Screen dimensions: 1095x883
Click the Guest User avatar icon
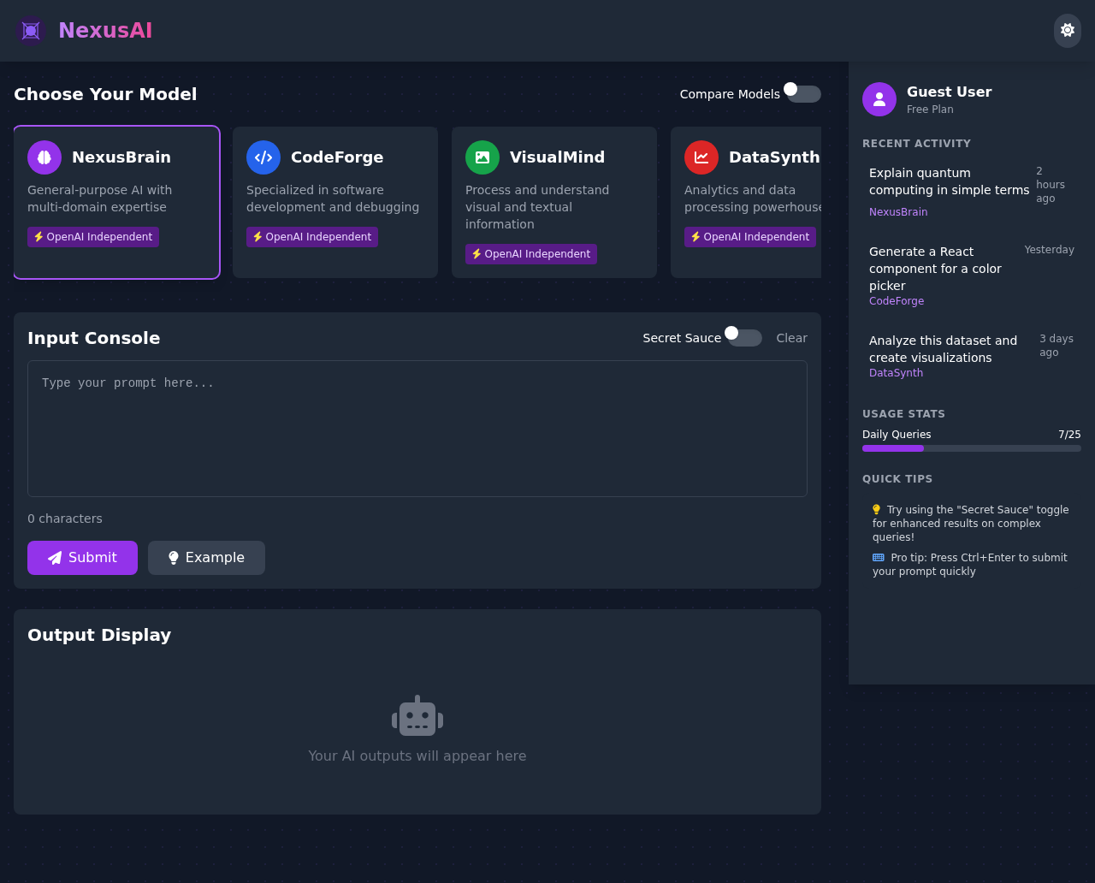point(878,98)
